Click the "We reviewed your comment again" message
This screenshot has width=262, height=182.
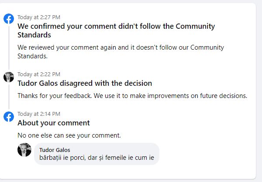120,47
